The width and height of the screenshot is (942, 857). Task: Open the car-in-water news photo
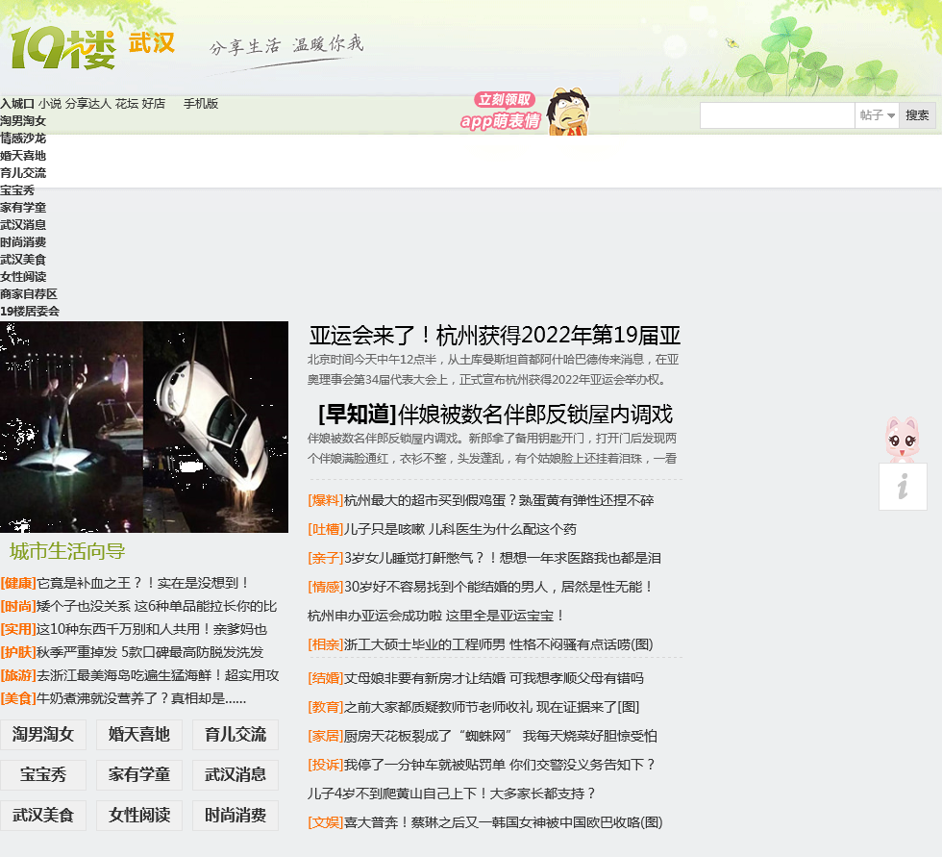(144, 427)
